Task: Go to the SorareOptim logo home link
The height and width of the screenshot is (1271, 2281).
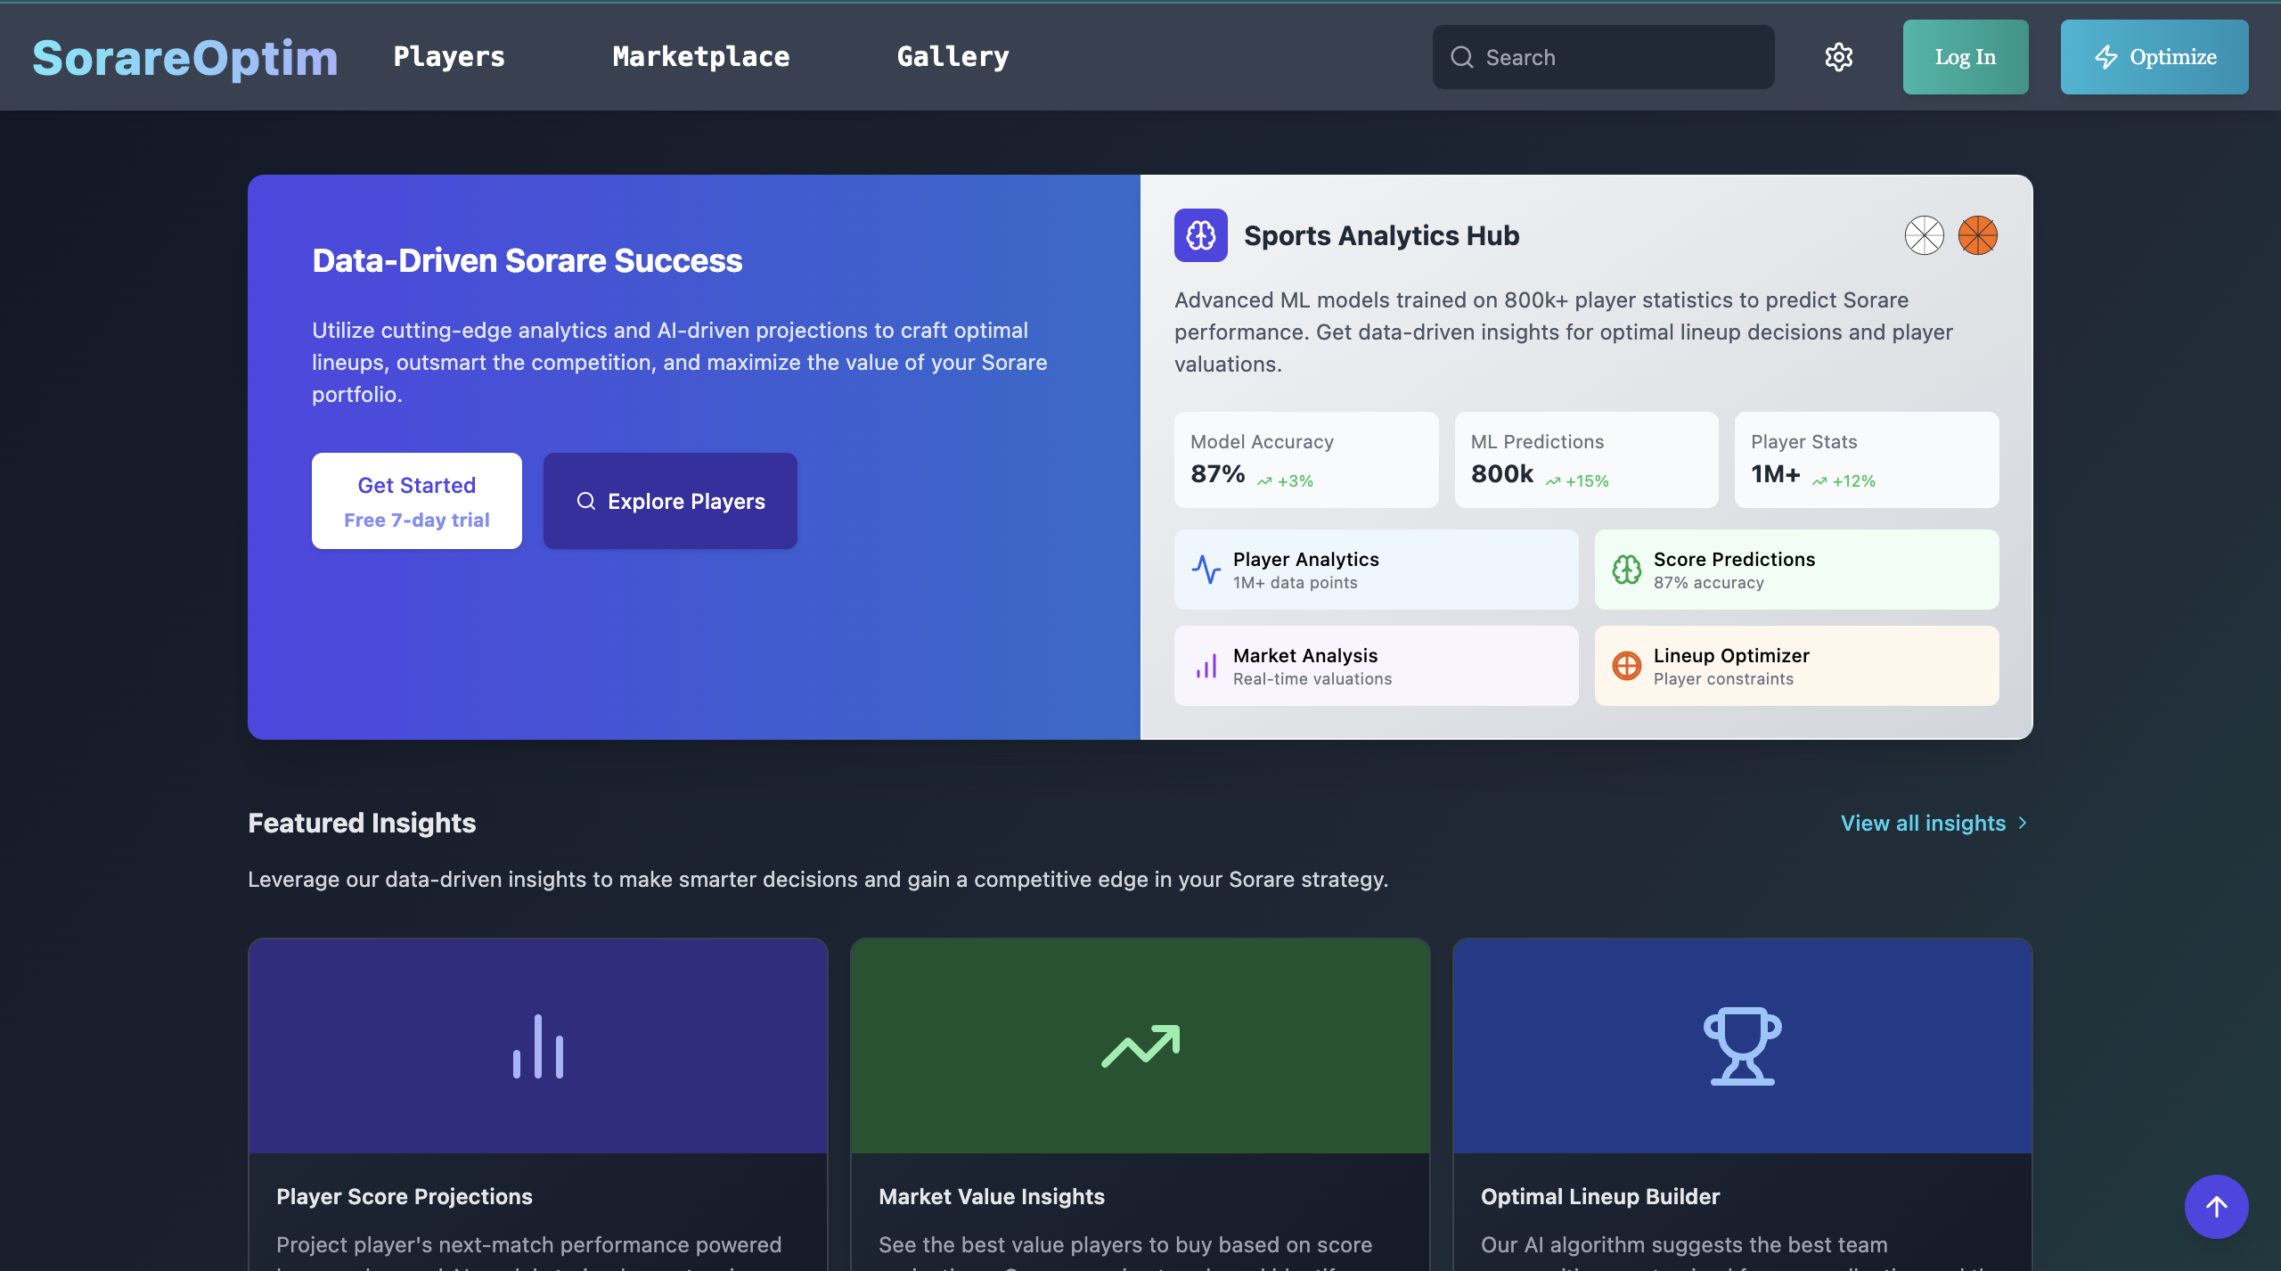Action: [185, 58]
